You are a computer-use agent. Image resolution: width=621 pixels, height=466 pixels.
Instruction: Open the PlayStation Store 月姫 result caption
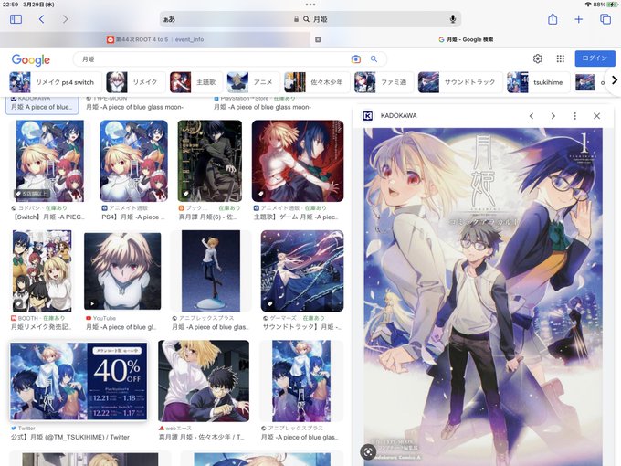pos(262,107)
